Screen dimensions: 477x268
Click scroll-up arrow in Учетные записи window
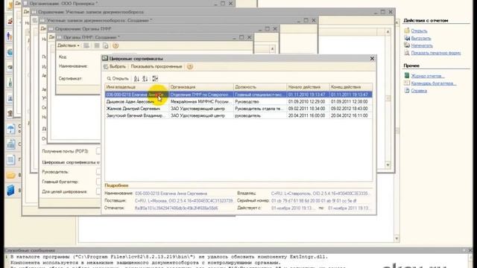(x=388, y=32)
